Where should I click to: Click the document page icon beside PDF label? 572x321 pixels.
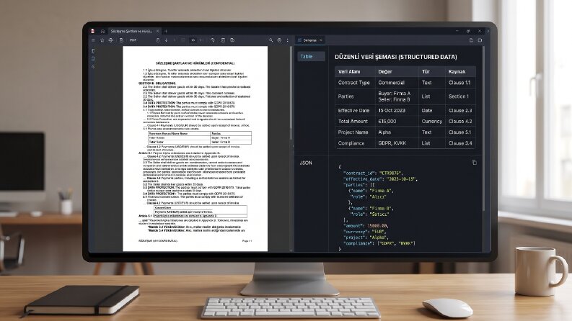tap(121, 40)
